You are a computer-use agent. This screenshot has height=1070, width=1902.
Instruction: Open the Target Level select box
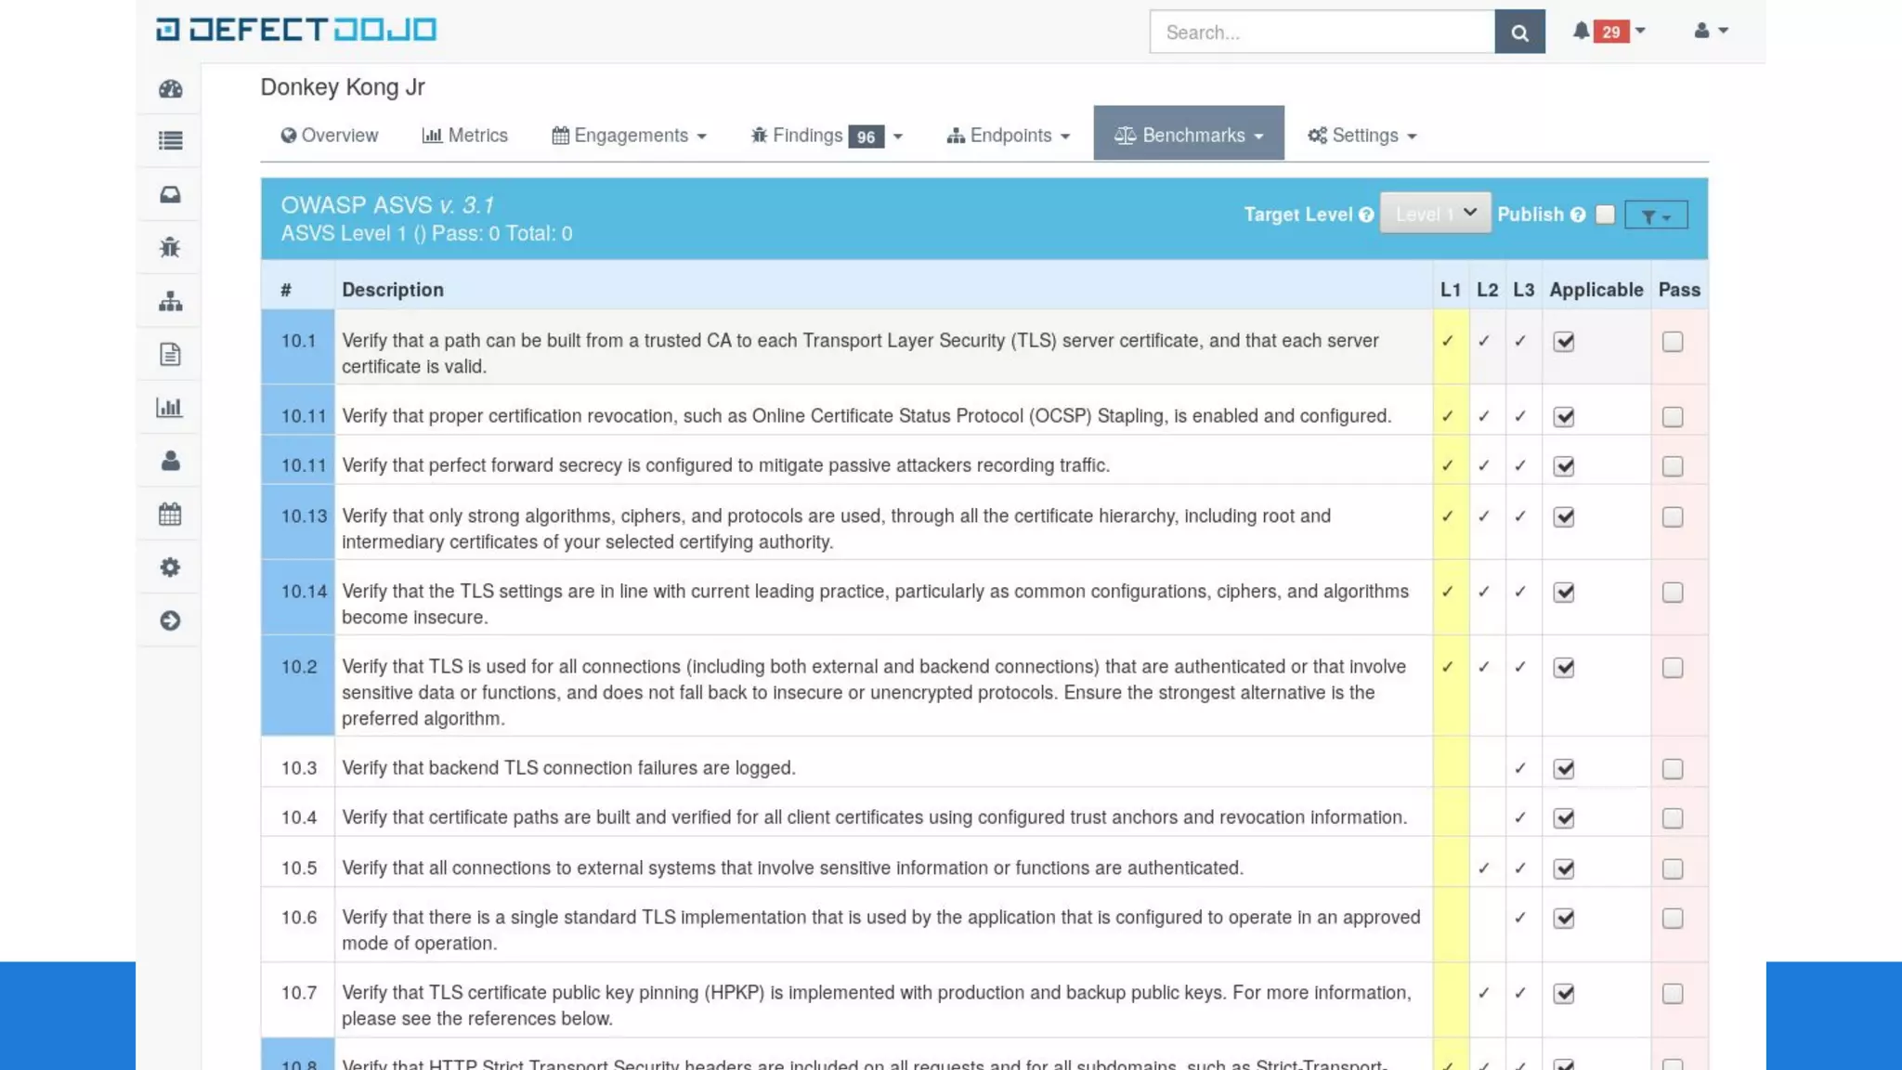(1435, 214)
